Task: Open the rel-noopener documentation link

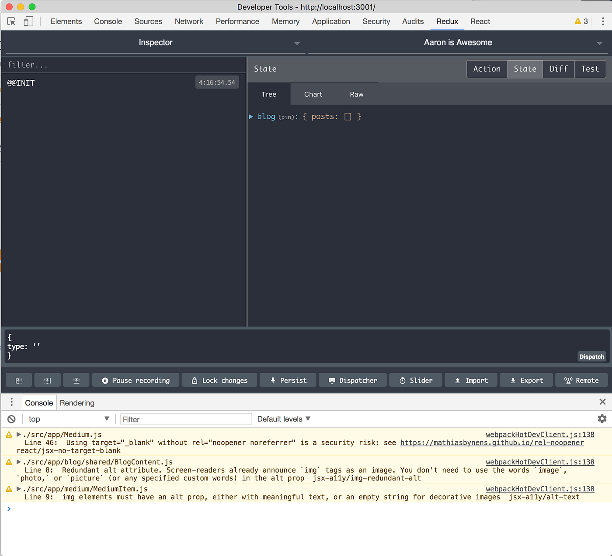Action: point(492,443)
